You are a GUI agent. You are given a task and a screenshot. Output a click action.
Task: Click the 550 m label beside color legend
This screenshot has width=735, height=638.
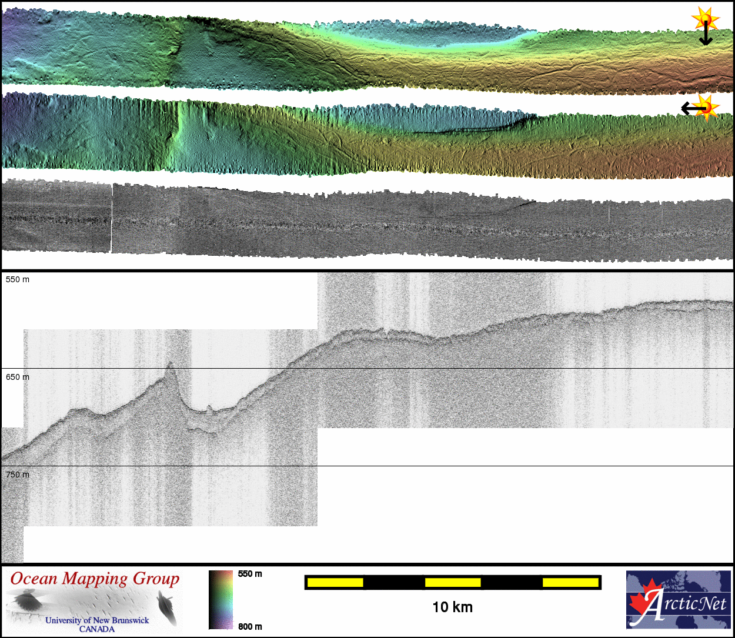250,574
